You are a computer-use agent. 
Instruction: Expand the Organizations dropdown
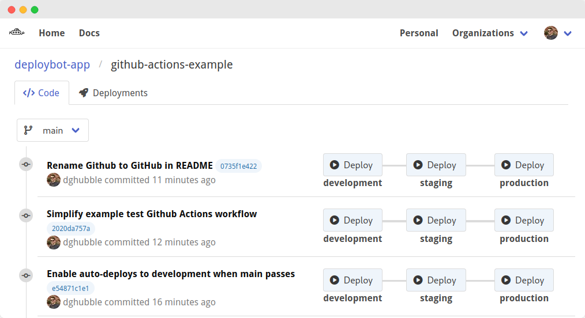pos(490,33)
